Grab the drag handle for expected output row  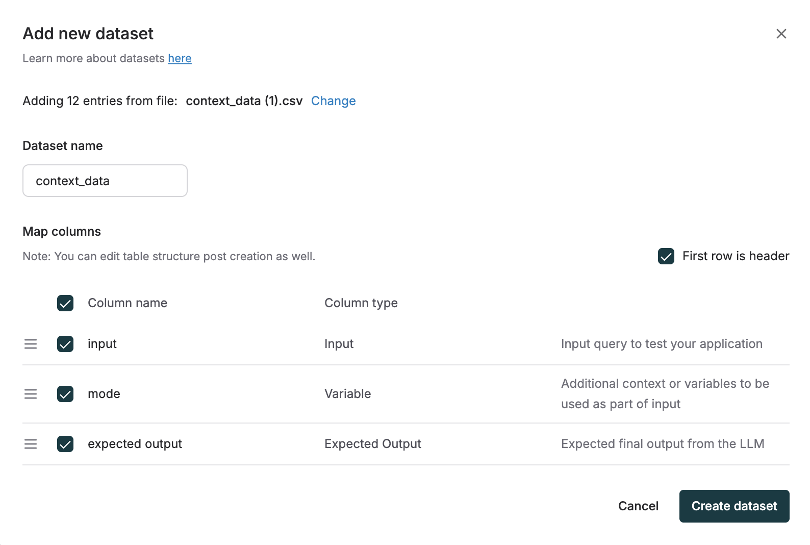click(x=31, y=444)
